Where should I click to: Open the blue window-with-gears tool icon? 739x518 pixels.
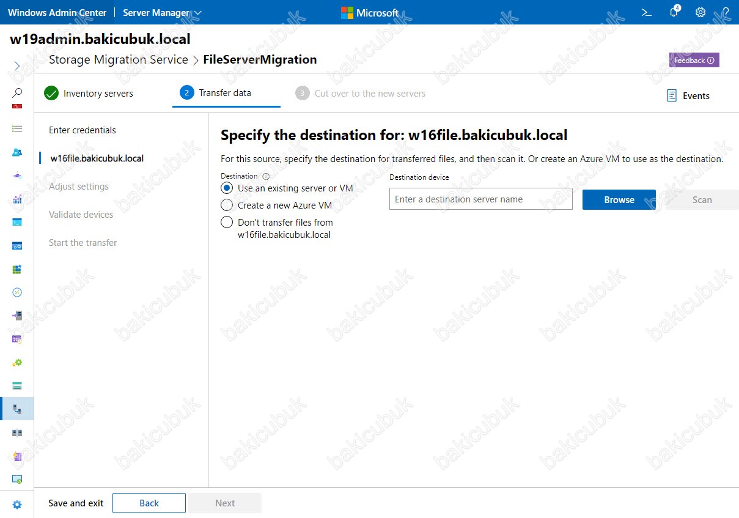click(x=17, y=246)
